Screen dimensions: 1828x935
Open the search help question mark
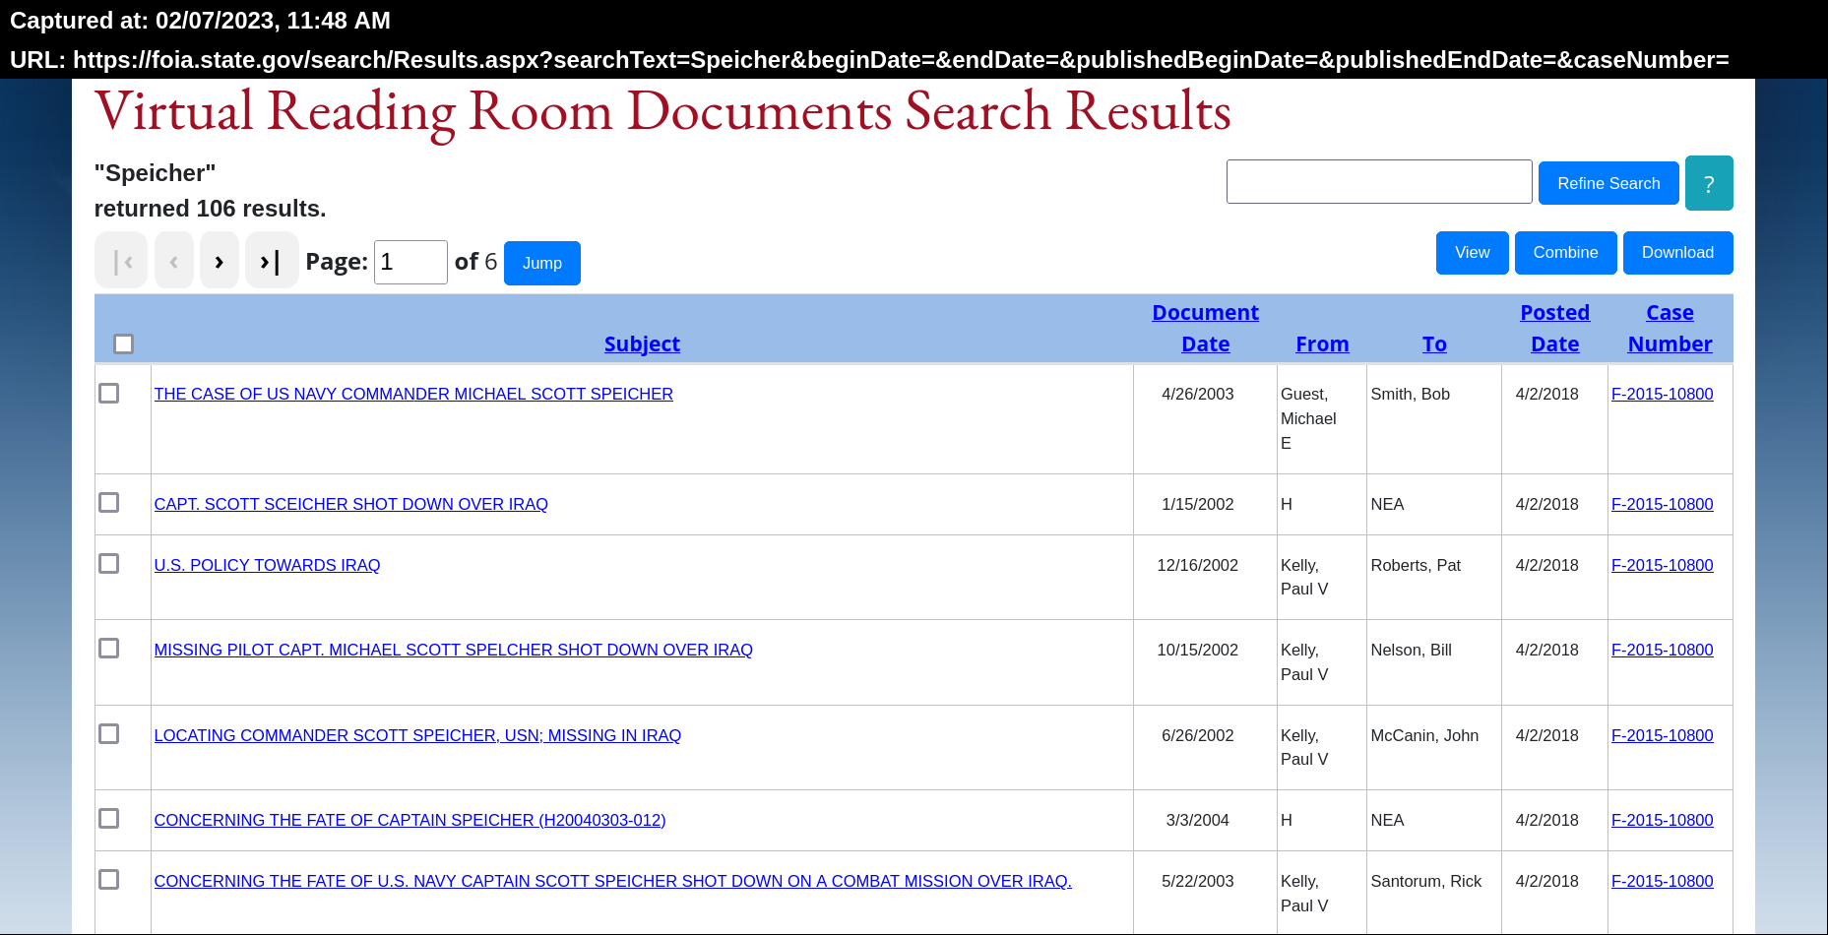[x=1709, y=183]
